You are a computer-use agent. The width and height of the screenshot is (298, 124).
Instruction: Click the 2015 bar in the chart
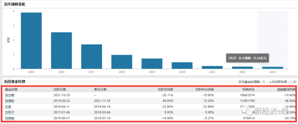[31, 41]
